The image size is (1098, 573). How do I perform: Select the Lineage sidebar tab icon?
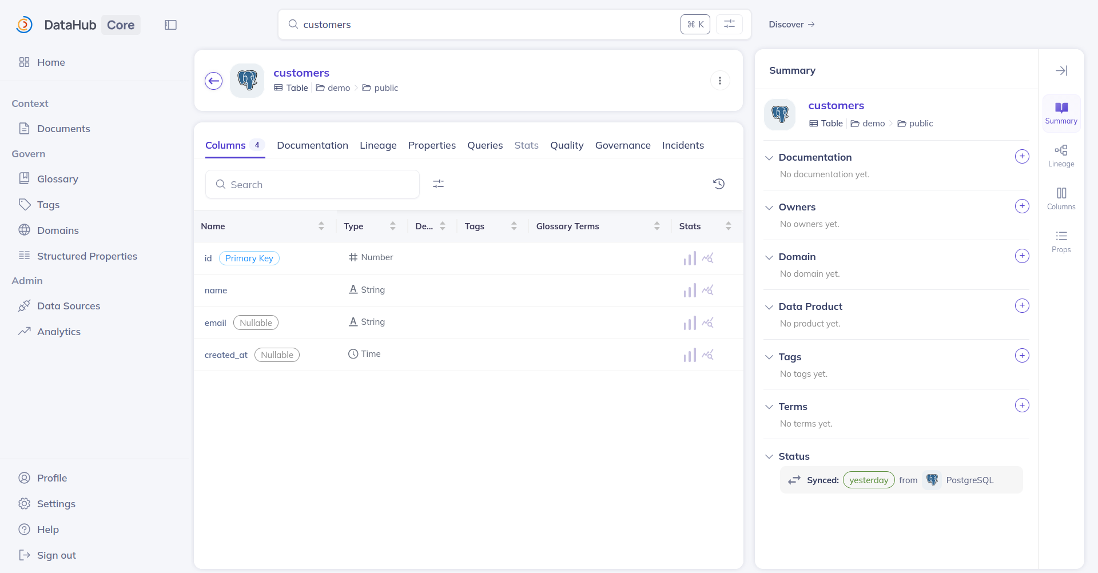pos(1061,156)
